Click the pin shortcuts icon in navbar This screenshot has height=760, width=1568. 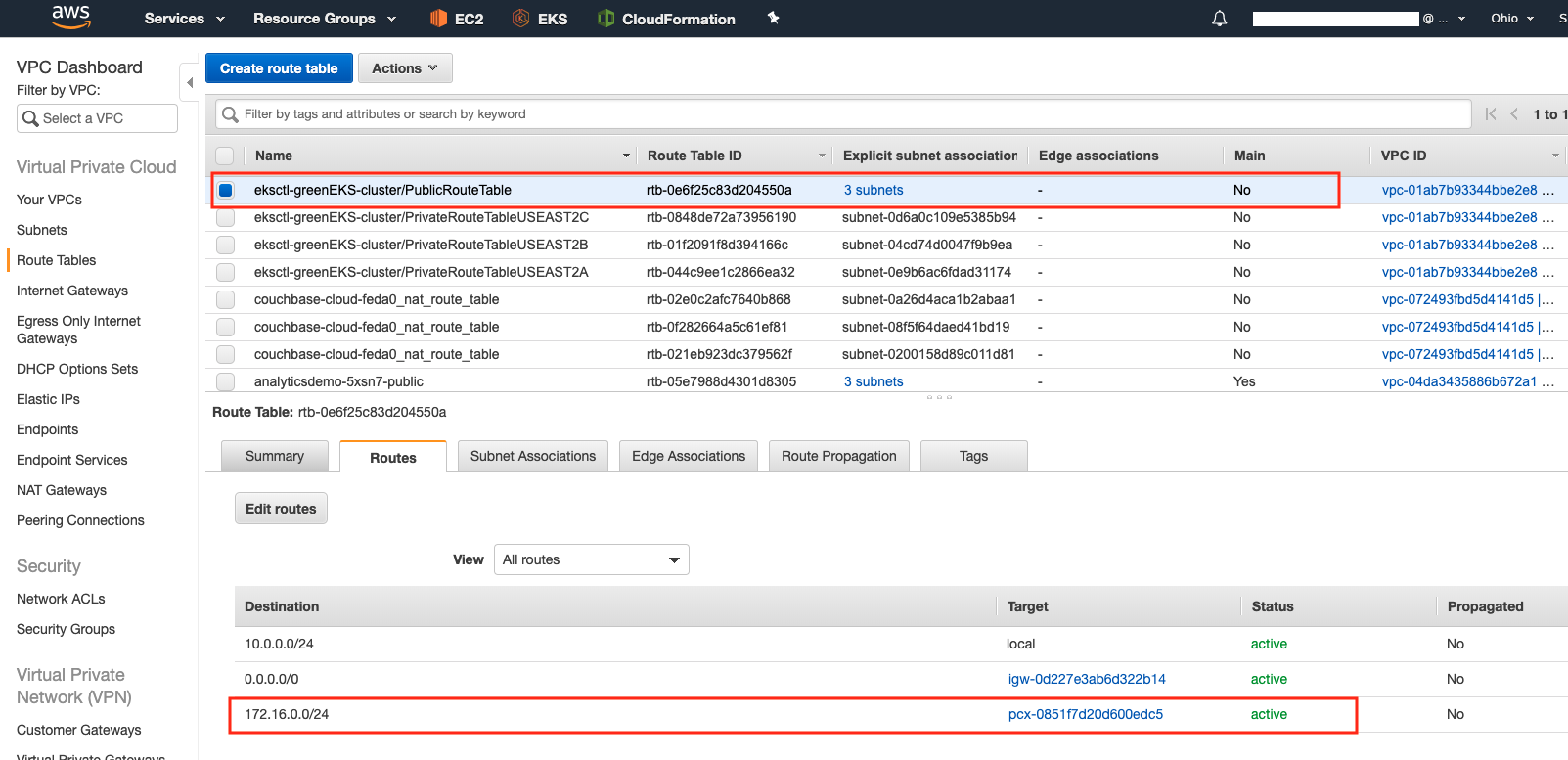tap(773, 18)
